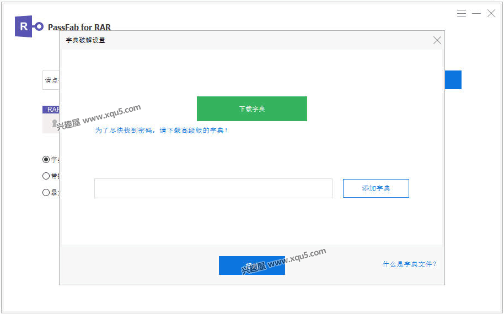
Task: Click the green 下载字典 download button
Action: click(x=251, y=108)
